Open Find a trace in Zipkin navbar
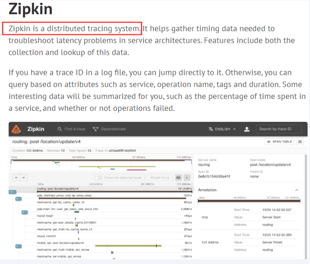Screen dimensions: 310x264 pos(71,129)
